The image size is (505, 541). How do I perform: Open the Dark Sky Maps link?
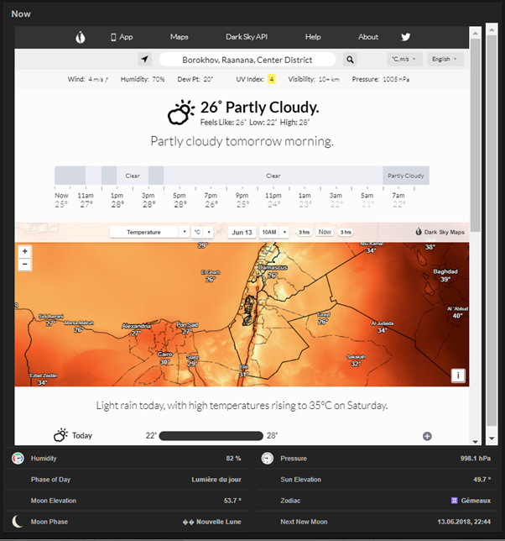coord(440,232)
